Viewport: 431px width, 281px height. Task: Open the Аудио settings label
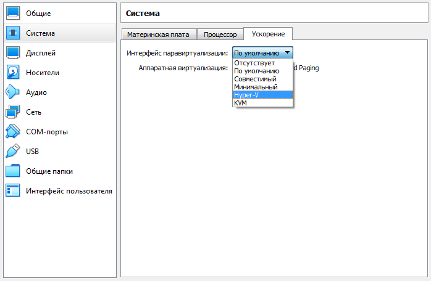point(36,92)
